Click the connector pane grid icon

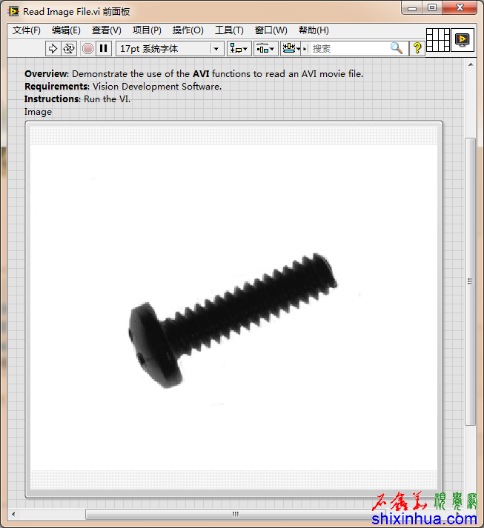pyautogui.click(x=438, y=39)
